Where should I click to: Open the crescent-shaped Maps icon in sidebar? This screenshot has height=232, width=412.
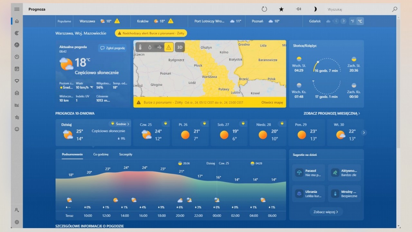click(x=17, y=33)
